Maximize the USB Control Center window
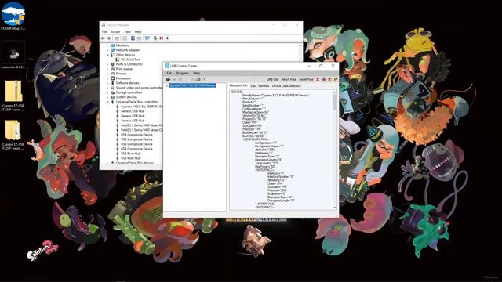This screenshot has width=502, height=282. pyautogui.click(x=321, y=66)
